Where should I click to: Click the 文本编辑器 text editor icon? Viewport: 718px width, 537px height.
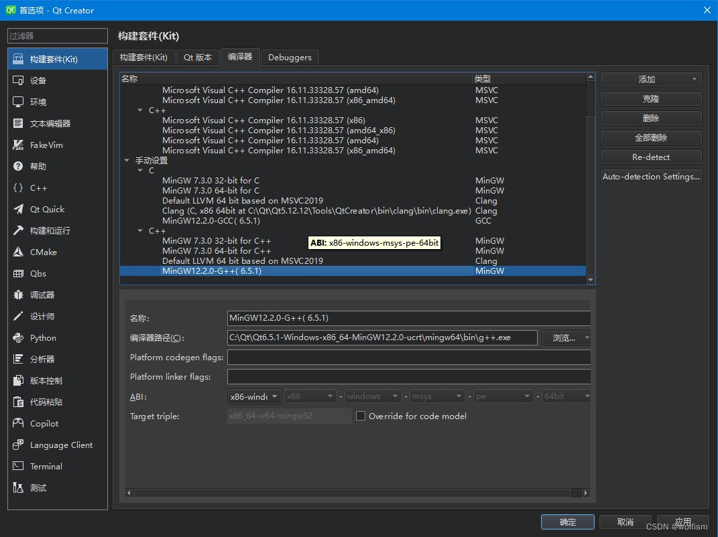point(18,123)
